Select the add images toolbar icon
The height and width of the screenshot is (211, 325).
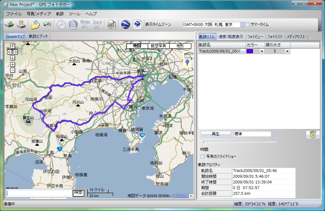[x=47, y=24]
